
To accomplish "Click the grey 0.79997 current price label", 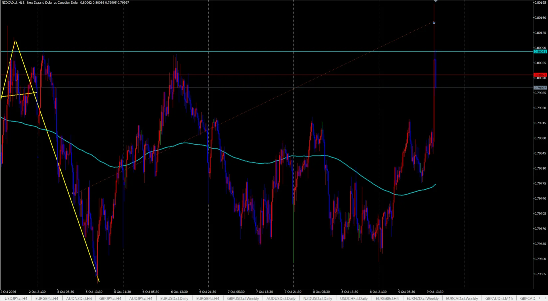I will point(540,88).
